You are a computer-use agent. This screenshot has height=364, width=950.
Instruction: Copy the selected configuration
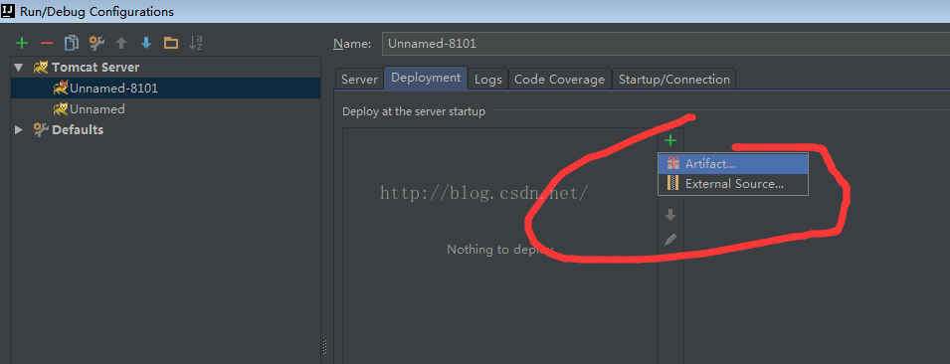pyautogui.click(x=72, y=43)
